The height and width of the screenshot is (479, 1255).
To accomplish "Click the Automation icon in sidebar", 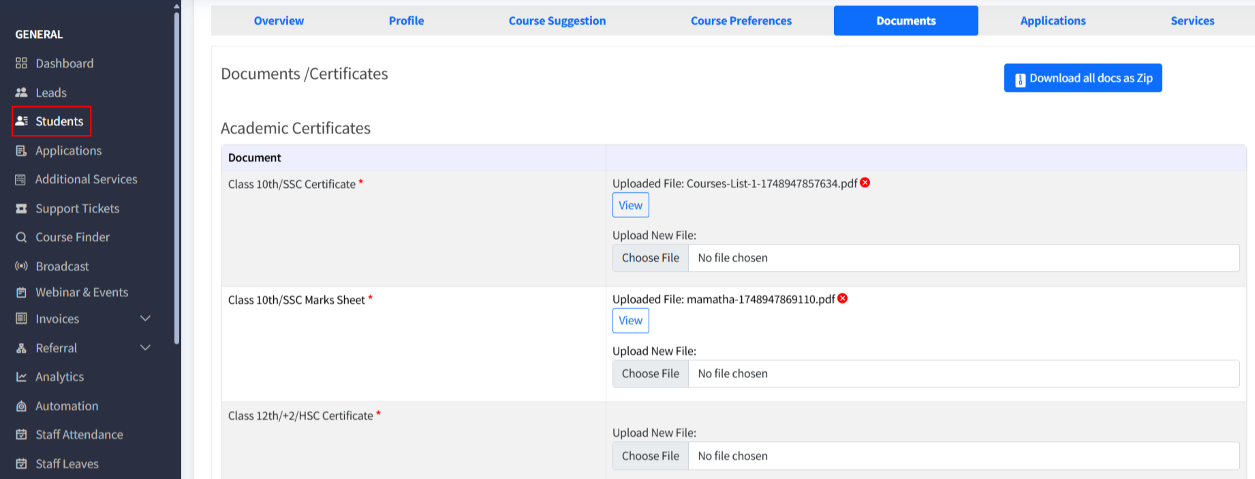I will coord(21,406).
